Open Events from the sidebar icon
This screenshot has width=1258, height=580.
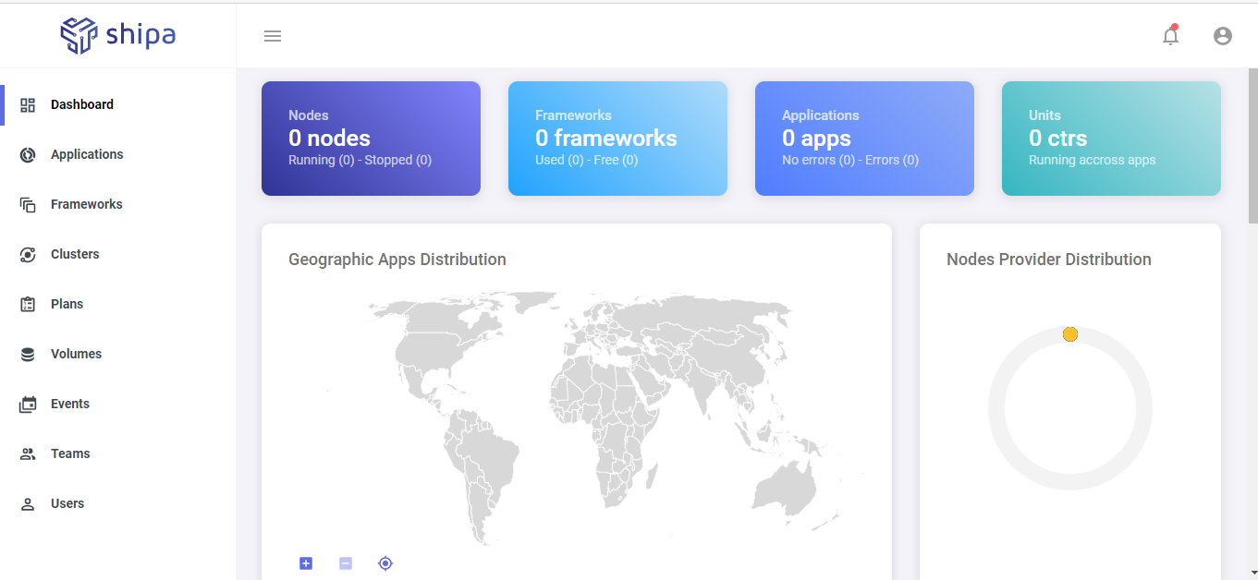28,404
